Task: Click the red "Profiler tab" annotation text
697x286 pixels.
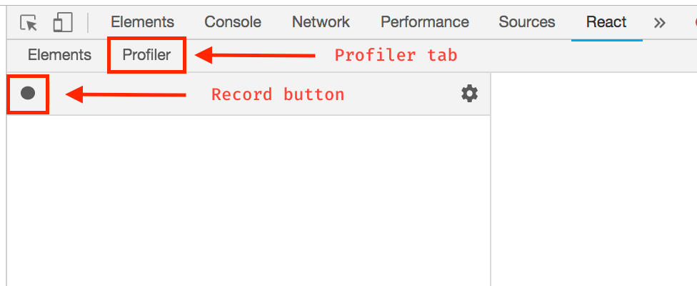Action: [396, 55]
